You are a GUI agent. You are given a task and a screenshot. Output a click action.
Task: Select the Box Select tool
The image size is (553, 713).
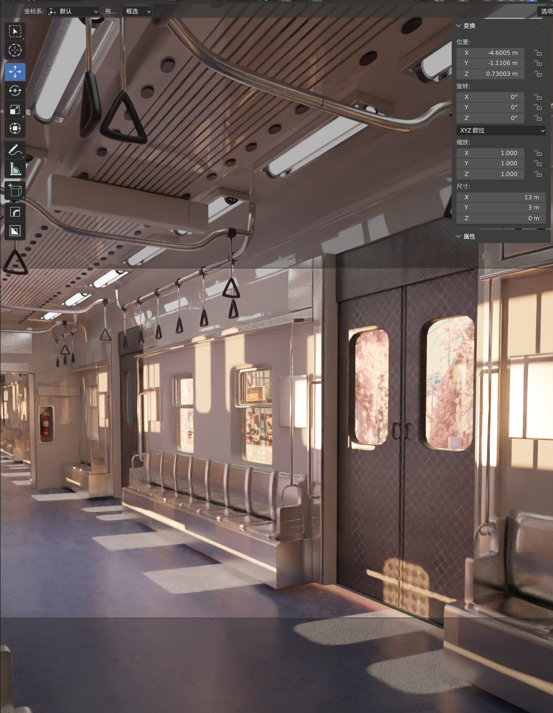(15, 31)
